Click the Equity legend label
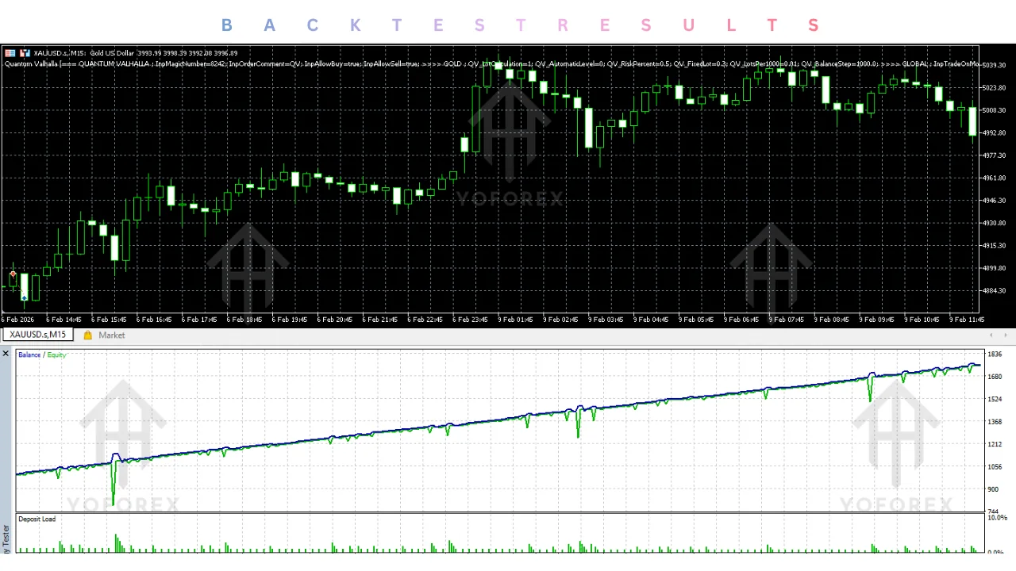This screenshot has height=571, width=1016. click(x=56, y=354)
